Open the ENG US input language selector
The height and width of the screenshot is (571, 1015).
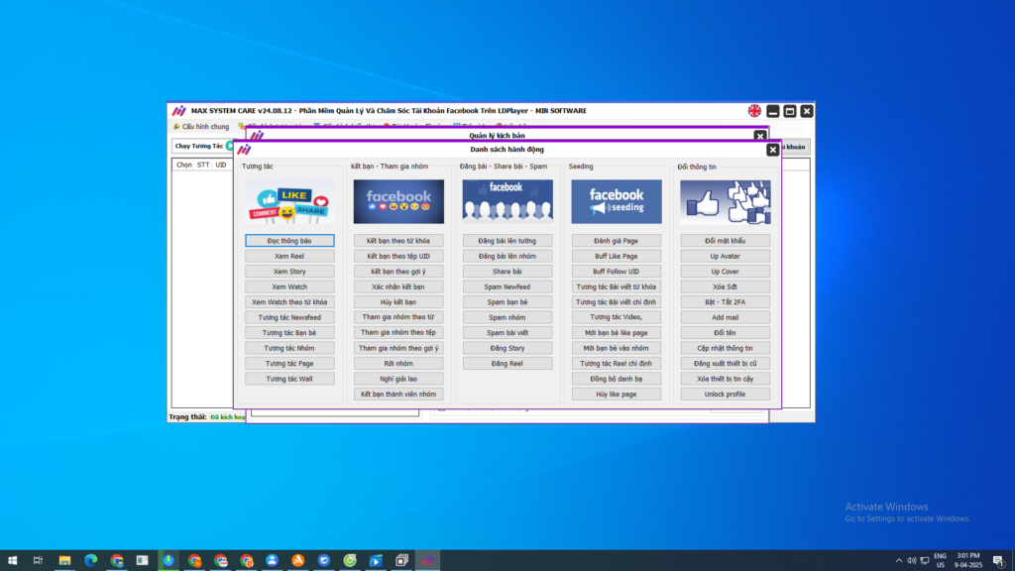(940, 560)
